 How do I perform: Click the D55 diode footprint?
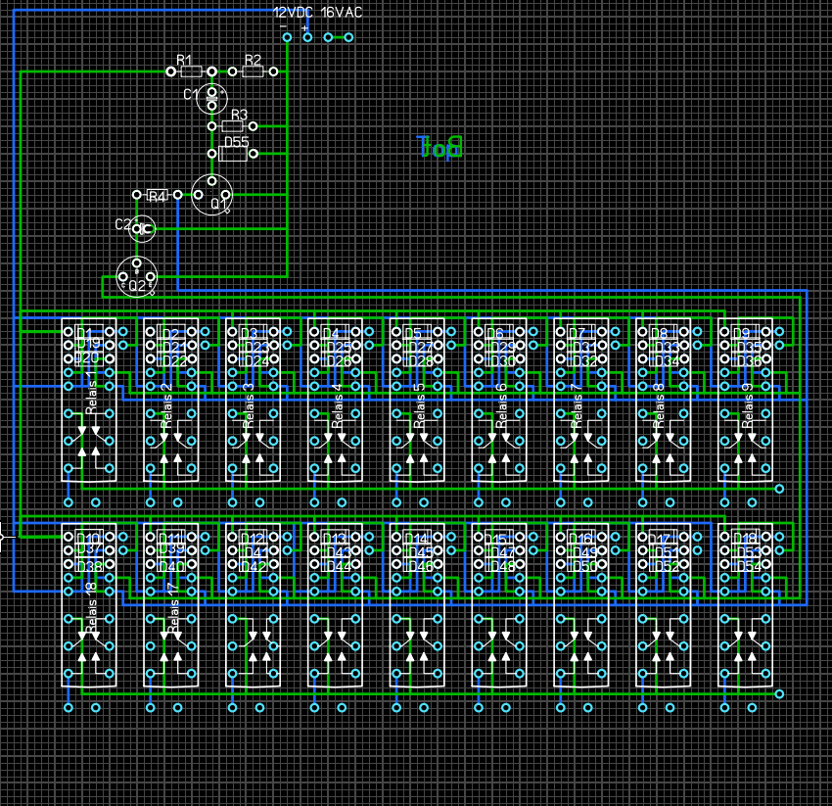click(x=234, y=154)
